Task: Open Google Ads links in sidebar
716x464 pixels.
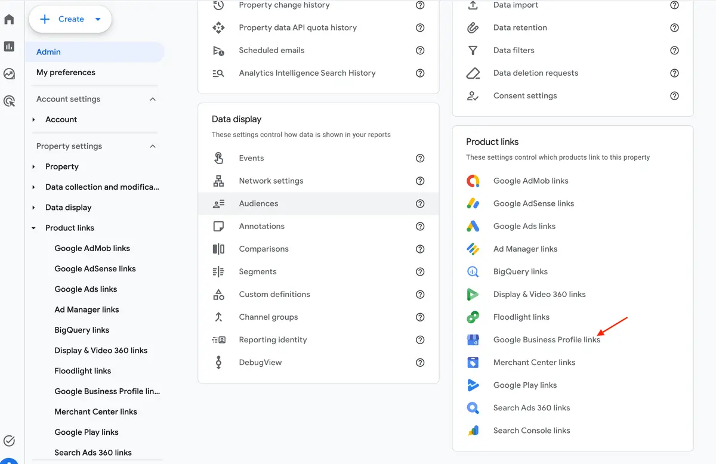Action: 86,289
